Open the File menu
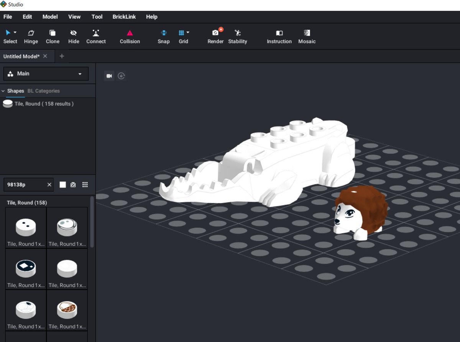This screenshot has width=460, height=342. click(8, 16)
